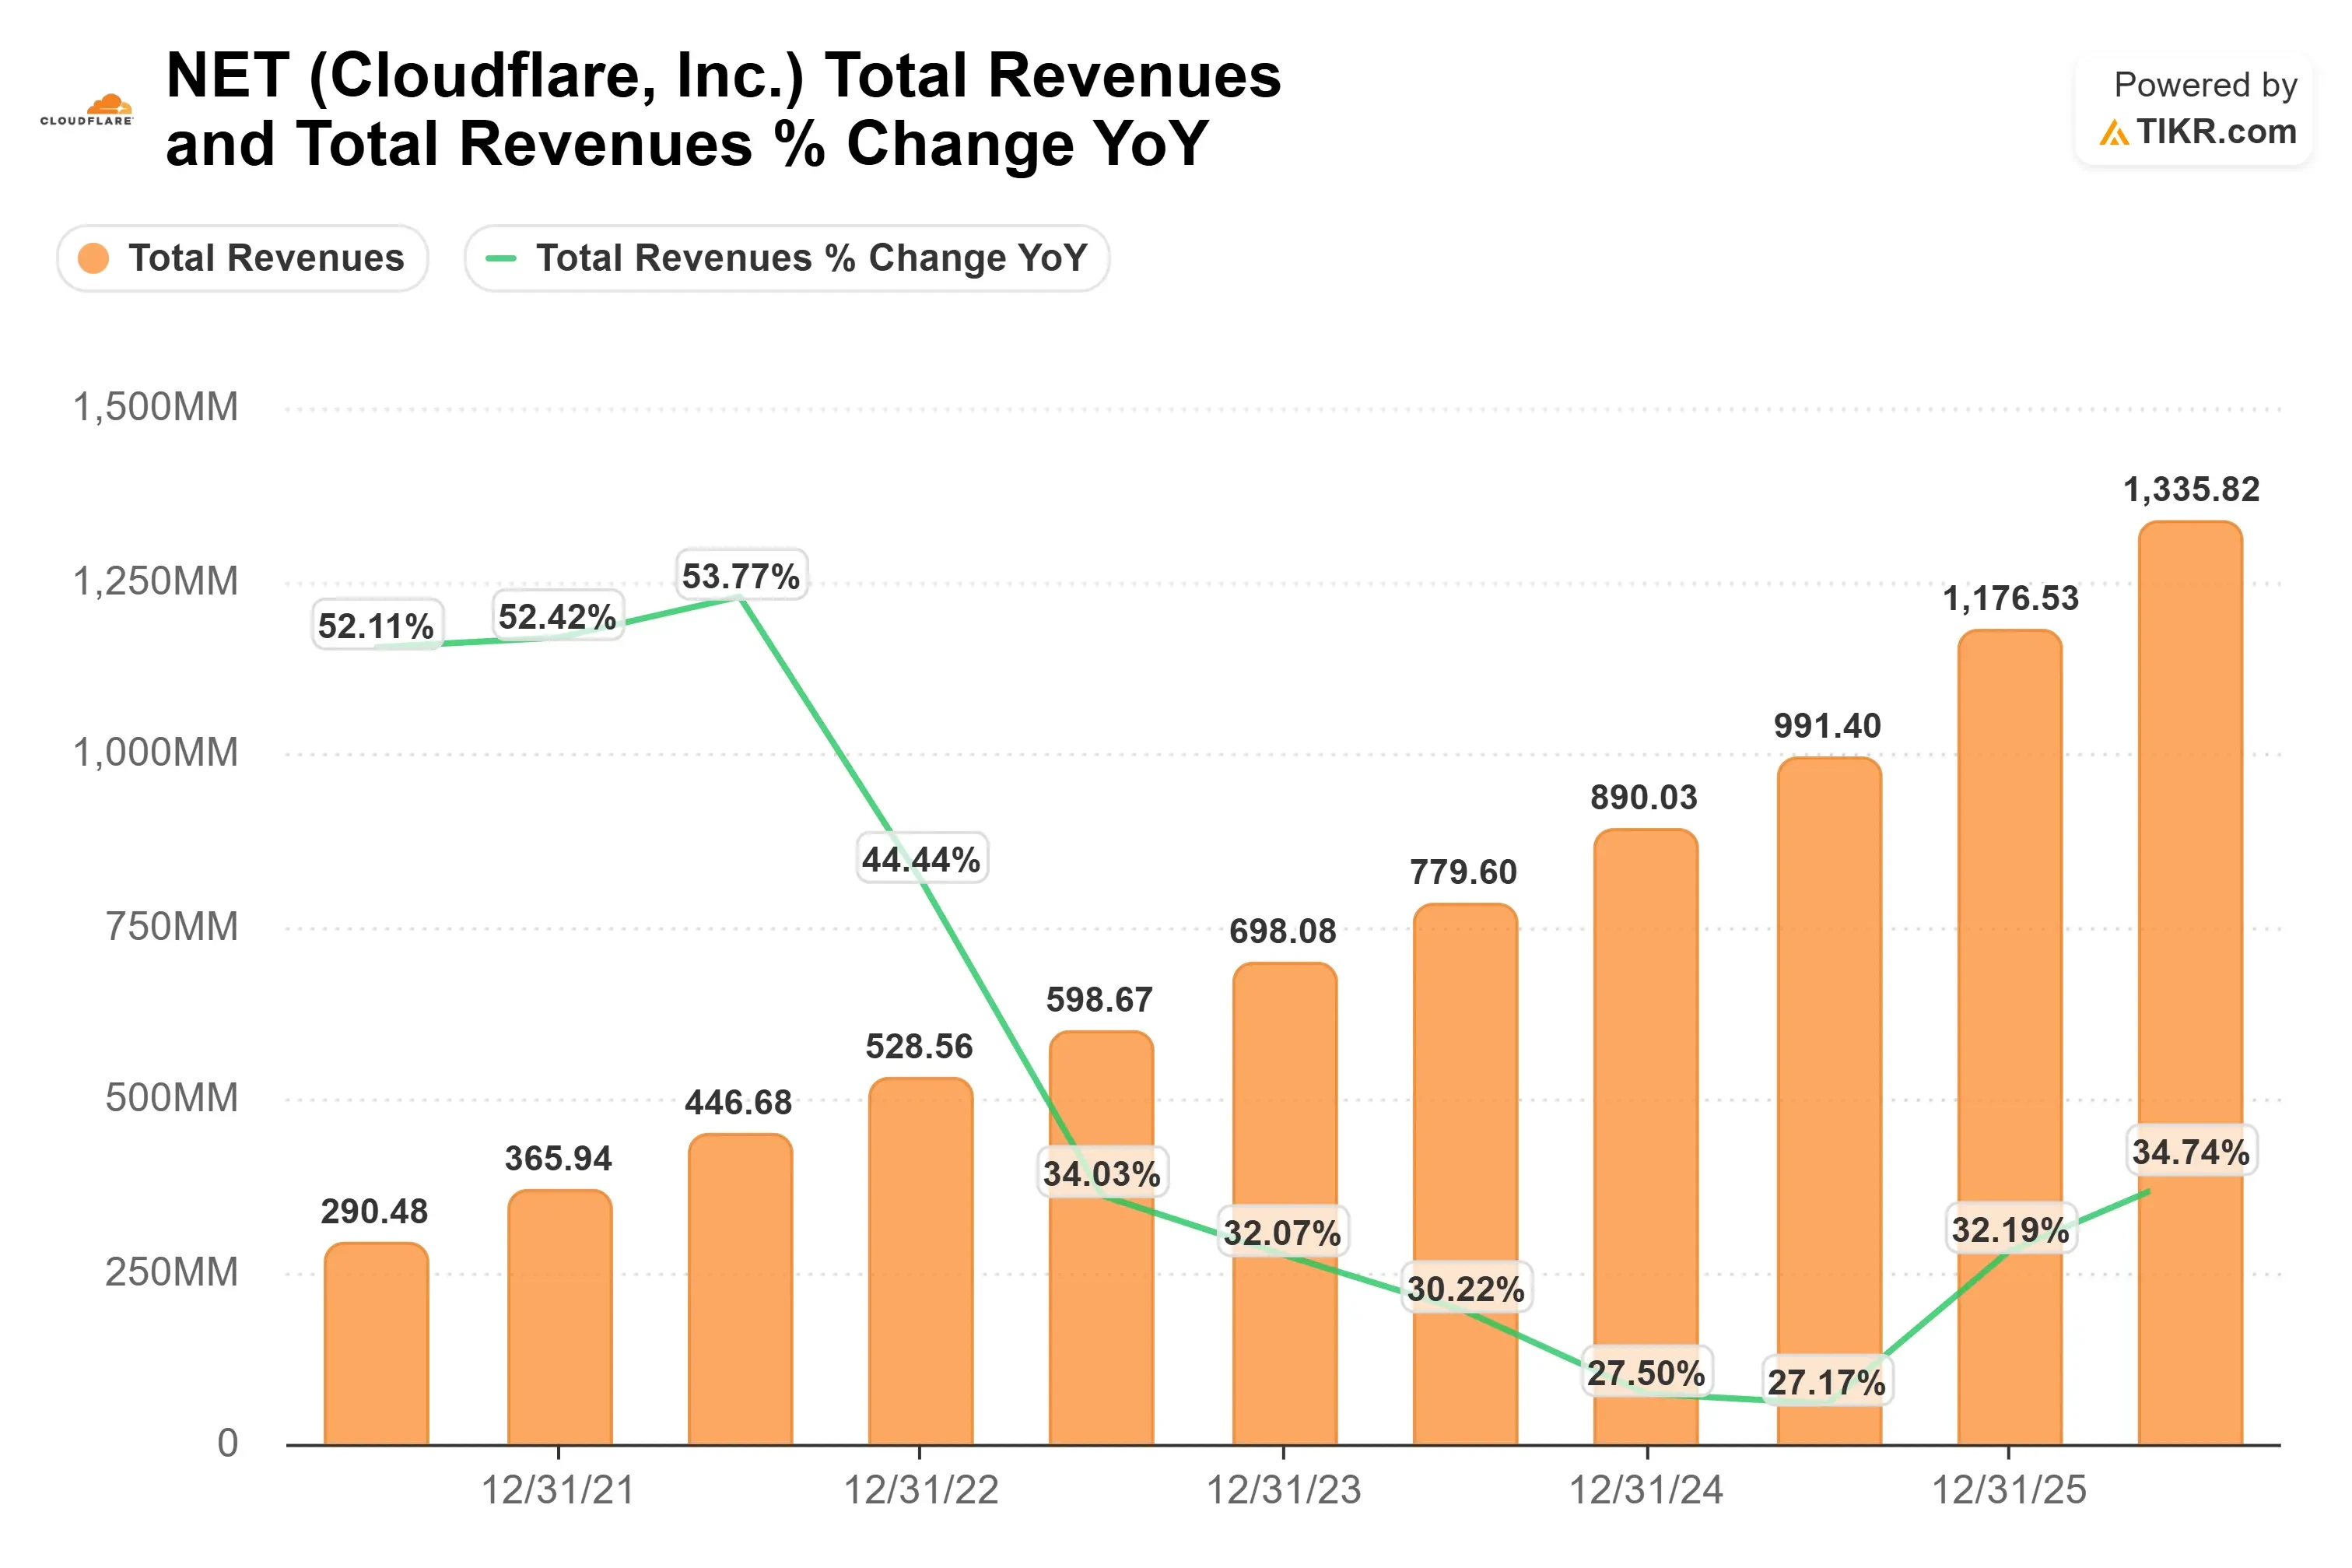Click the 1,176.53 bar value label

click(x=2010, y=598)
